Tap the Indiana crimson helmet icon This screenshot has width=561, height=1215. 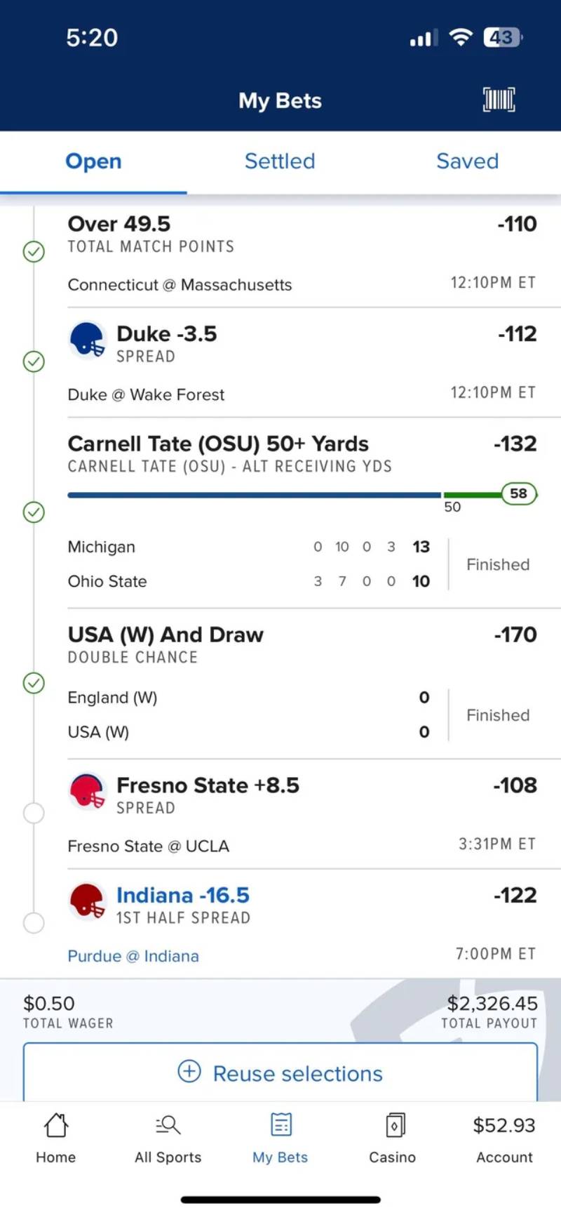[88, 901]
